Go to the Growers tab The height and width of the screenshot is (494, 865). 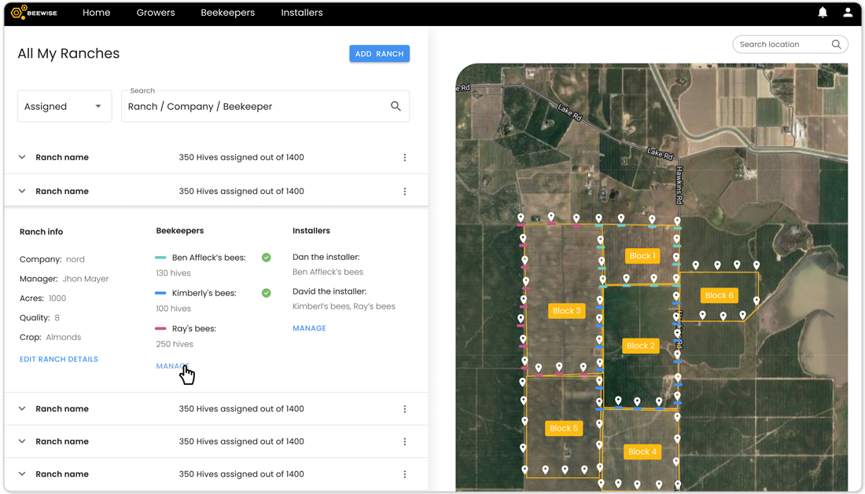[x=156, y=13]
